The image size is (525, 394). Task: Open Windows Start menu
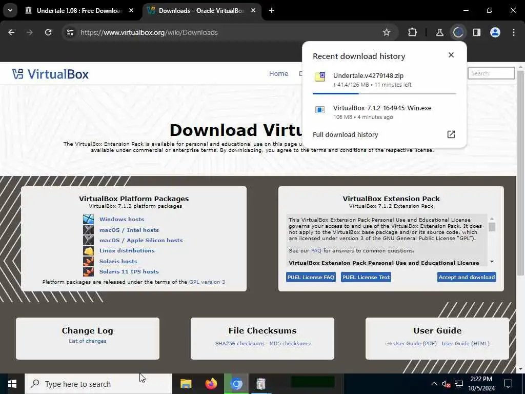click(x=12, y=384)
